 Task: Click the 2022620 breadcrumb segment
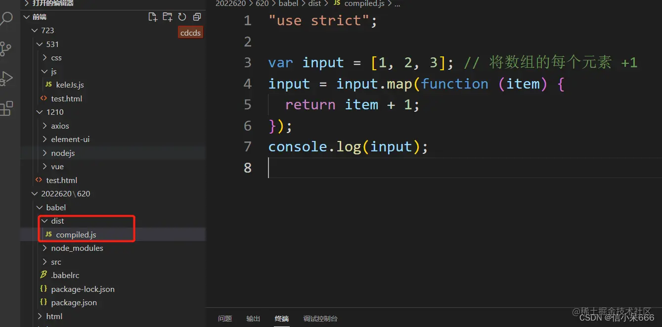pyautogui.click(x=230, y=3)
